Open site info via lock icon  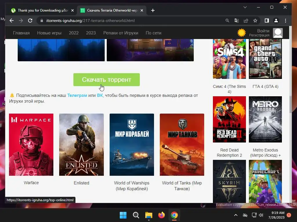click(x=42, y=21)
